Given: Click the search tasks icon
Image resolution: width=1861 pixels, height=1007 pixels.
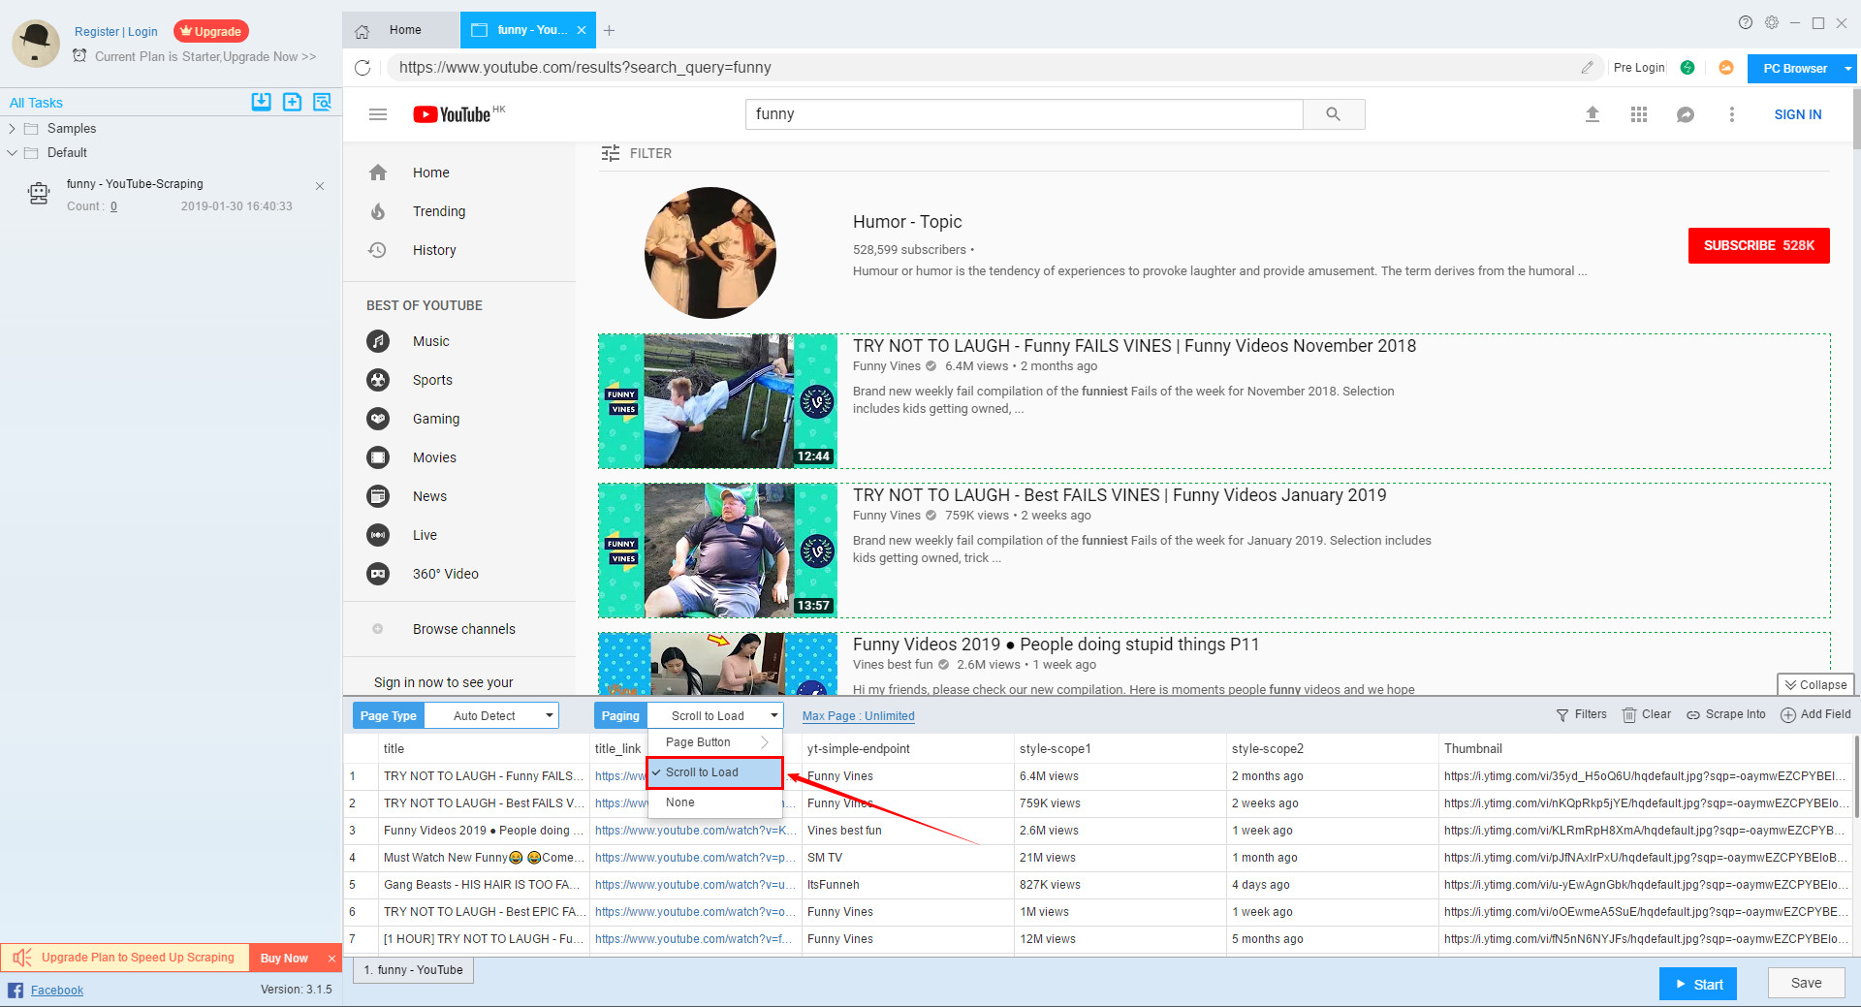Looking at the screenshot, I should tap(322, 102).
